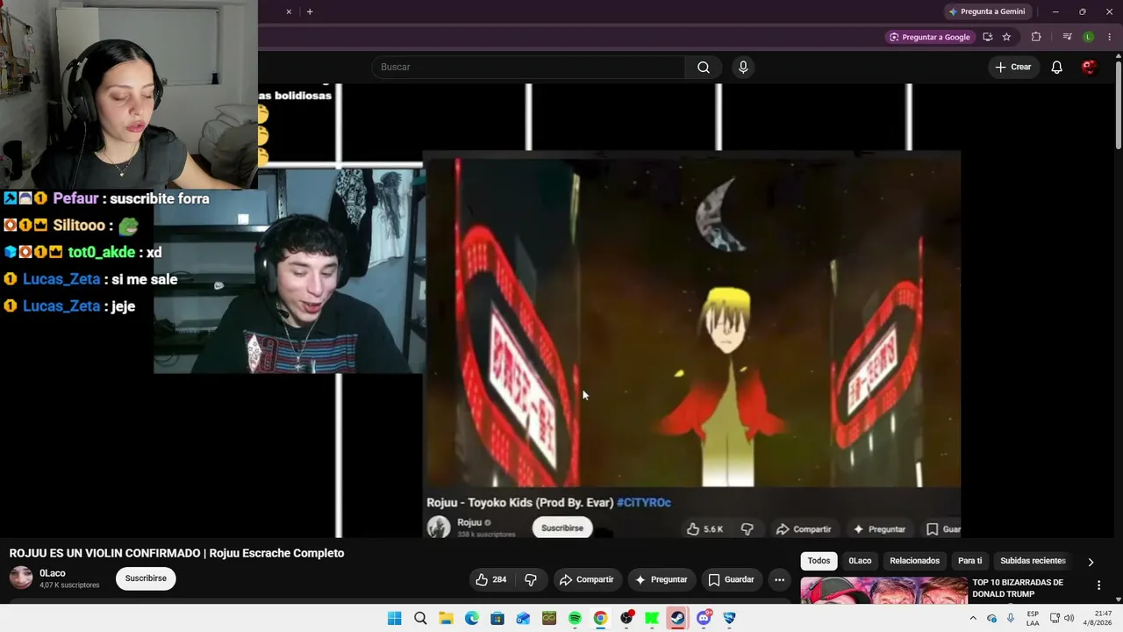
Task: Select the Subidas recientes filter chip
Action: (1033, 561)
